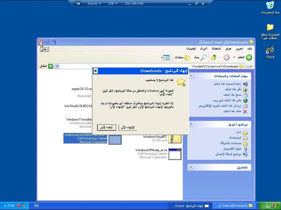Click Ctrl+Alt+Del in VM toolbar
Viewport: 281px width, 210px height.
134,4
